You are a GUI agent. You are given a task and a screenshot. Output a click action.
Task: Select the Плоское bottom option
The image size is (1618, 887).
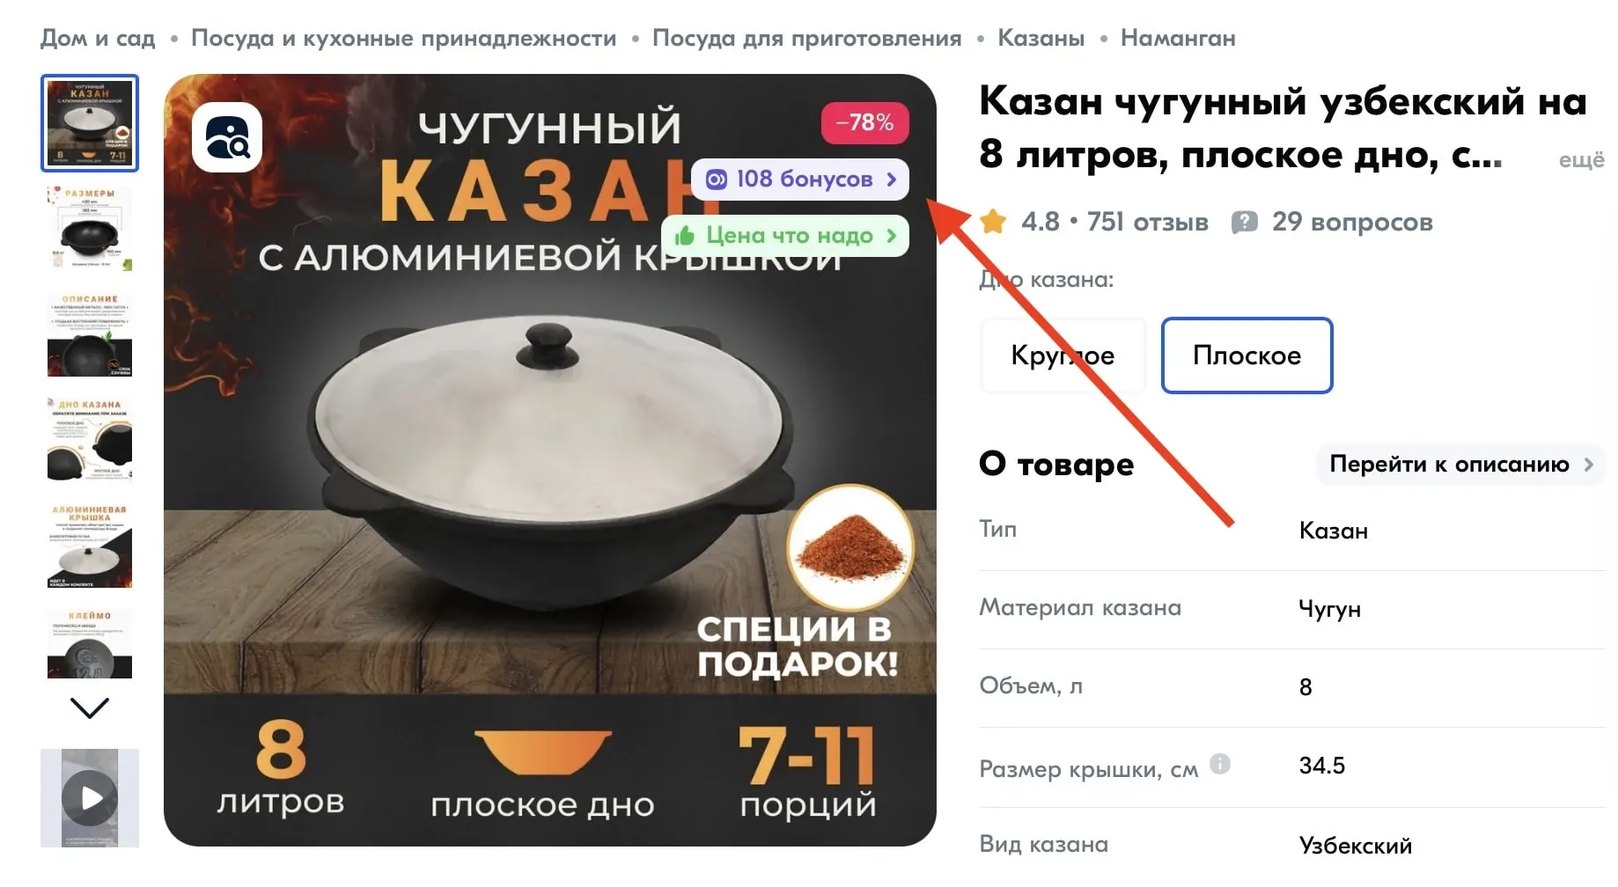tap(1247, 356)
